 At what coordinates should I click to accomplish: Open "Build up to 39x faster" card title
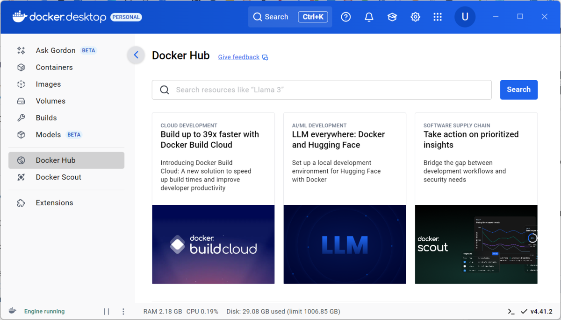coord(209,139)
